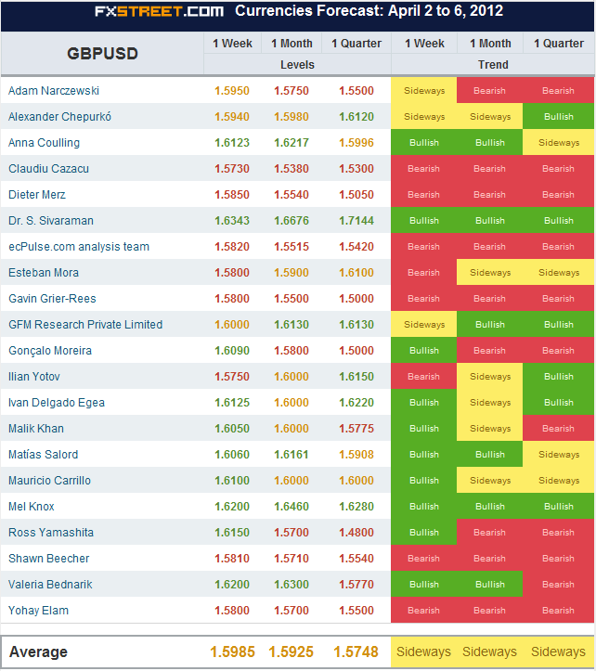The image size is (596, 671).
Task: Select Dieter Merz's 1 Quarter level 1.5050
Action: click(x=356, y=195)
